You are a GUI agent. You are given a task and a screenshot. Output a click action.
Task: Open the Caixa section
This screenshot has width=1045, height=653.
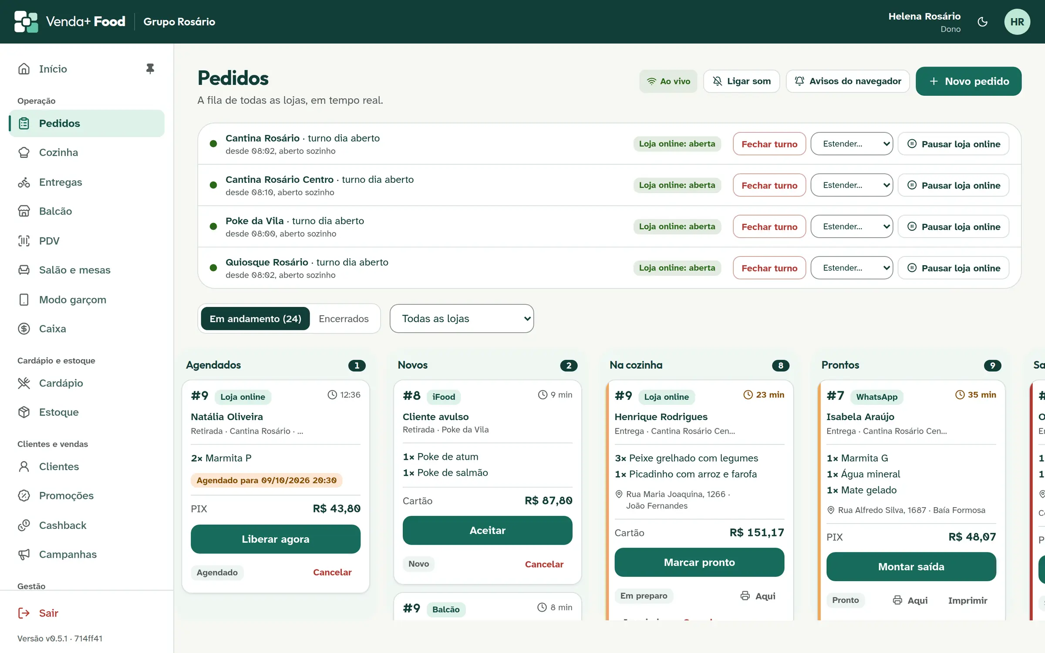87,329
